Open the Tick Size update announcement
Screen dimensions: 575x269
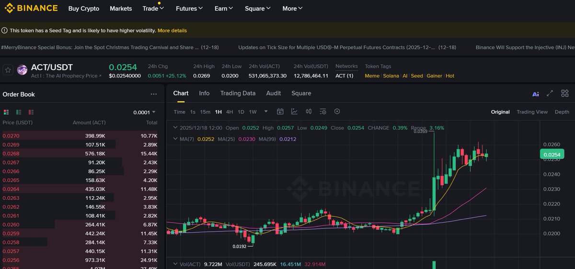tap(347, 47)
